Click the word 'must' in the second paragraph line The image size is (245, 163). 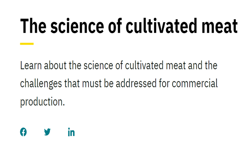[92, 84]
